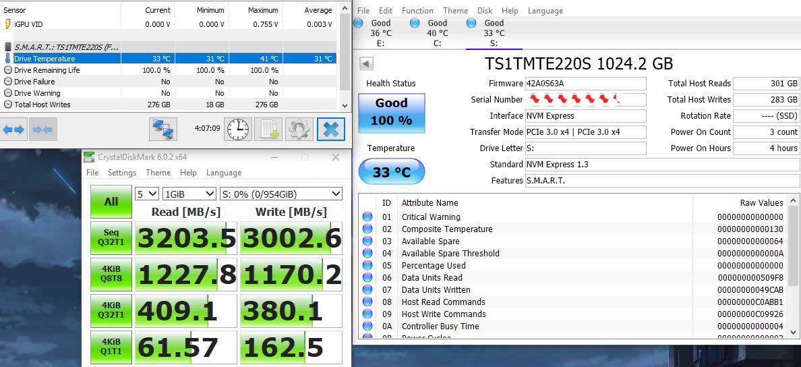
Task: Click Critical Warning blue status orb
Action: (367, 217)
